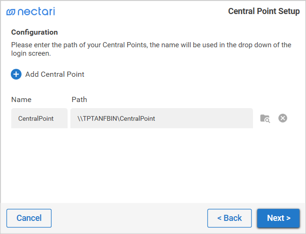Screen dimensions: 306x234
Task: Click the 'Configuration' heading
Action: pos(35,32)
